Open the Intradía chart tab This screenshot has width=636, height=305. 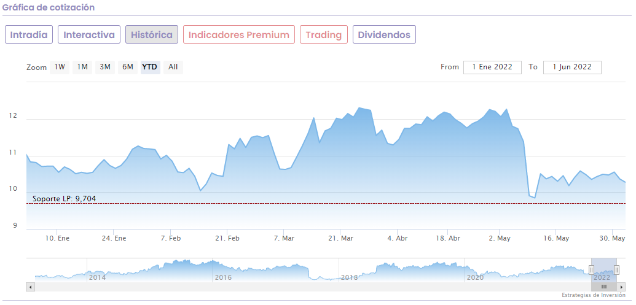[x=29, y=34]
